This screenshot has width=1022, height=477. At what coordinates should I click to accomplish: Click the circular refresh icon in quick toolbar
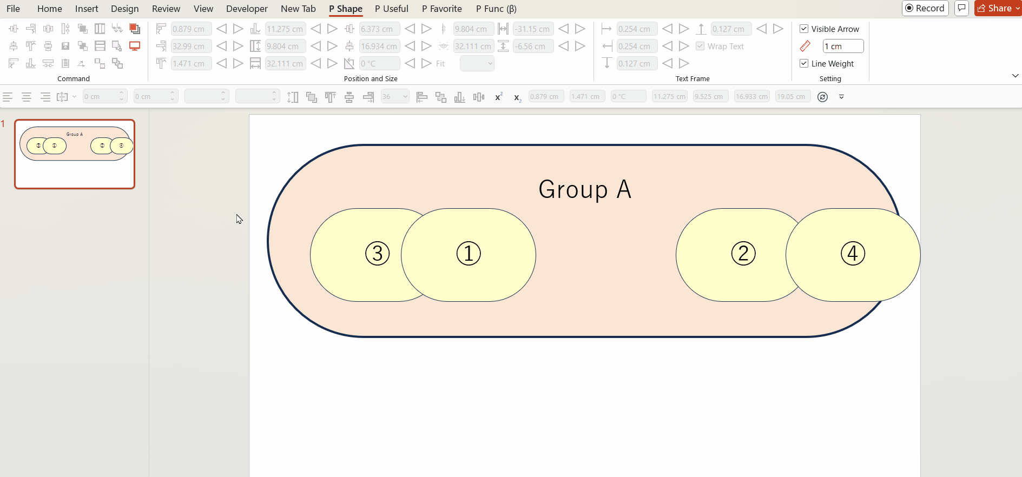(x=822, y=97)
